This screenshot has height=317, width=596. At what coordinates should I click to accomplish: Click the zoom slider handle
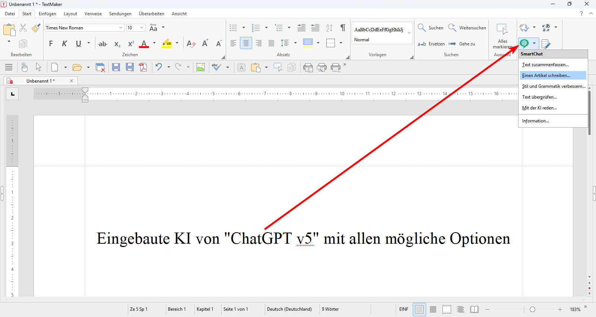[532, 310]
